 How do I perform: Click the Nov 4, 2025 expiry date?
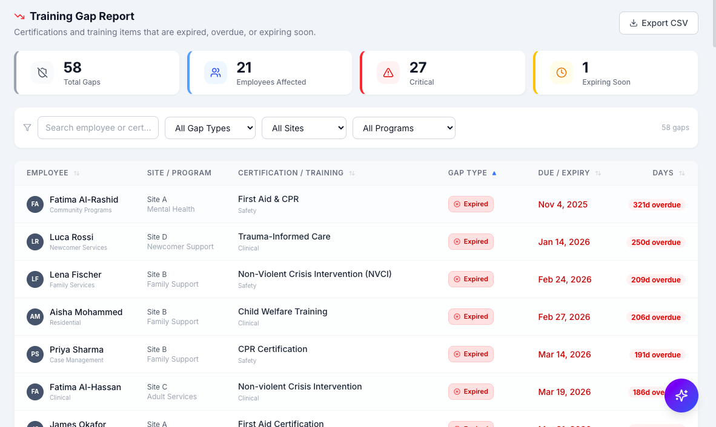(563, 204)
